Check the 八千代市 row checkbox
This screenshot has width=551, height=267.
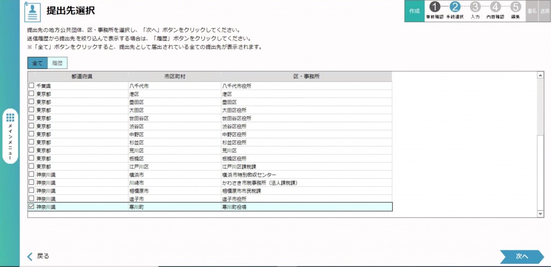[x=31, y=86]
